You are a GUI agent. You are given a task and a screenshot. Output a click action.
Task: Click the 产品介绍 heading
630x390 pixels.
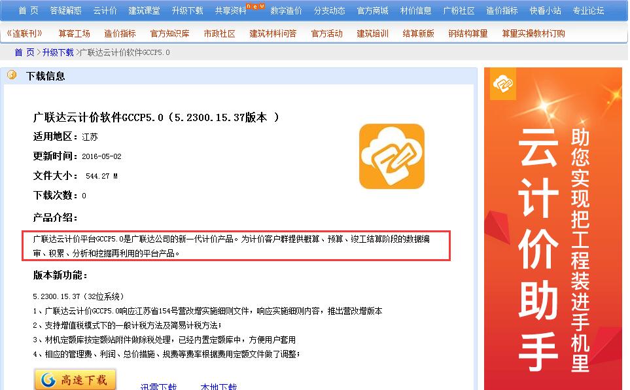(x=55, y=218)
